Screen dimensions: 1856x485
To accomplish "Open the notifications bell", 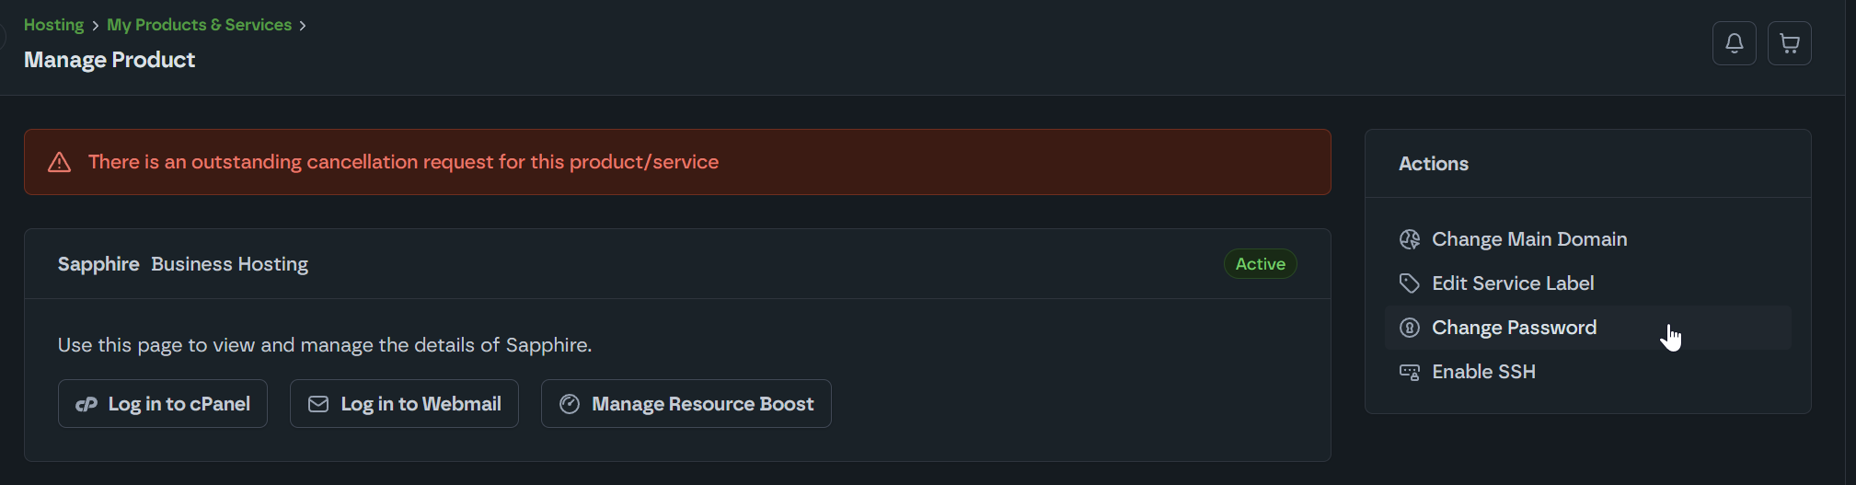I will [x=1734, y=43].
